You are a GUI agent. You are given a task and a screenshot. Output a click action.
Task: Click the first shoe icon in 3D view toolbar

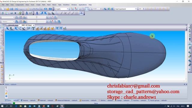pyautogui.click(x=7, y=28)
